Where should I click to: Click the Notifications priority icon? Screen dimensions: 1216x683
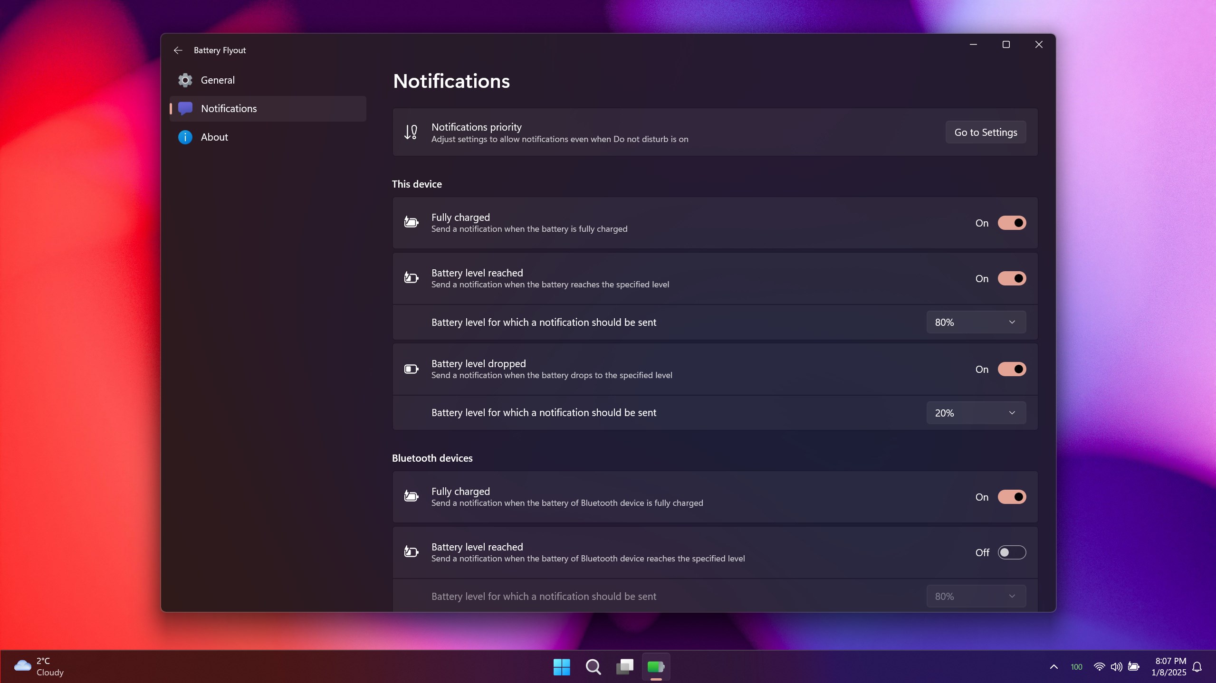point(411,132)
